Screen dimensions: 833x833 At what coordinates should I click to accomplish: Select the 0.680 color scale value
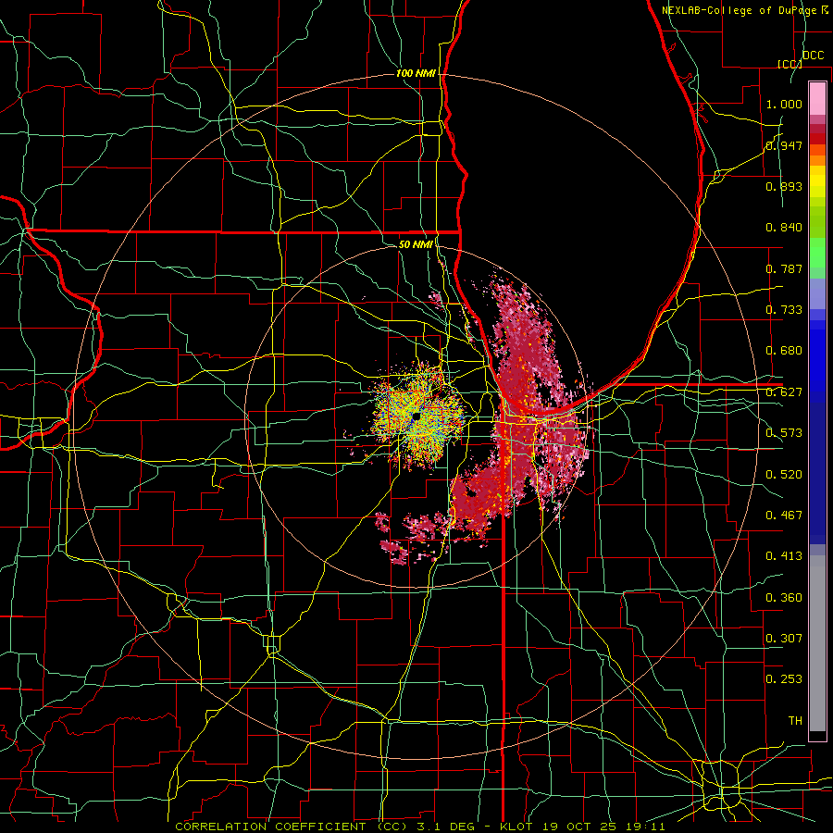(x=784, y=351)
